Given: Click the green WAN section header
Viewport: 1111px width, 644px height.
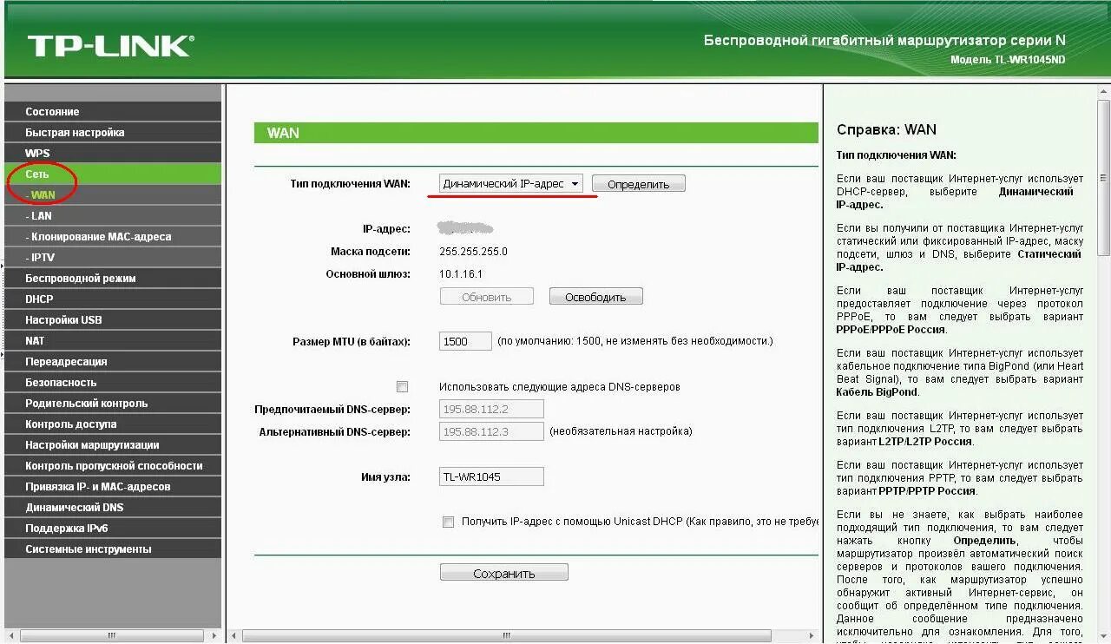Looking at the screenshot, I should (x=536, y=133).
